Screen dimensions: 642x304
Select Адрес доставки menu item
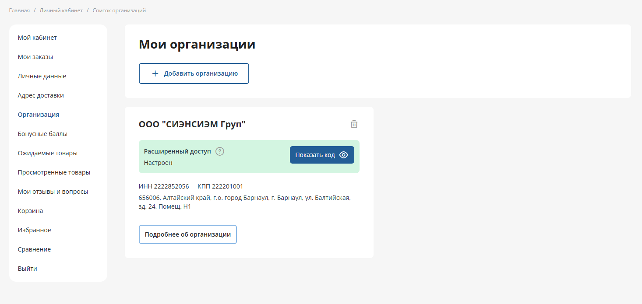41,95
